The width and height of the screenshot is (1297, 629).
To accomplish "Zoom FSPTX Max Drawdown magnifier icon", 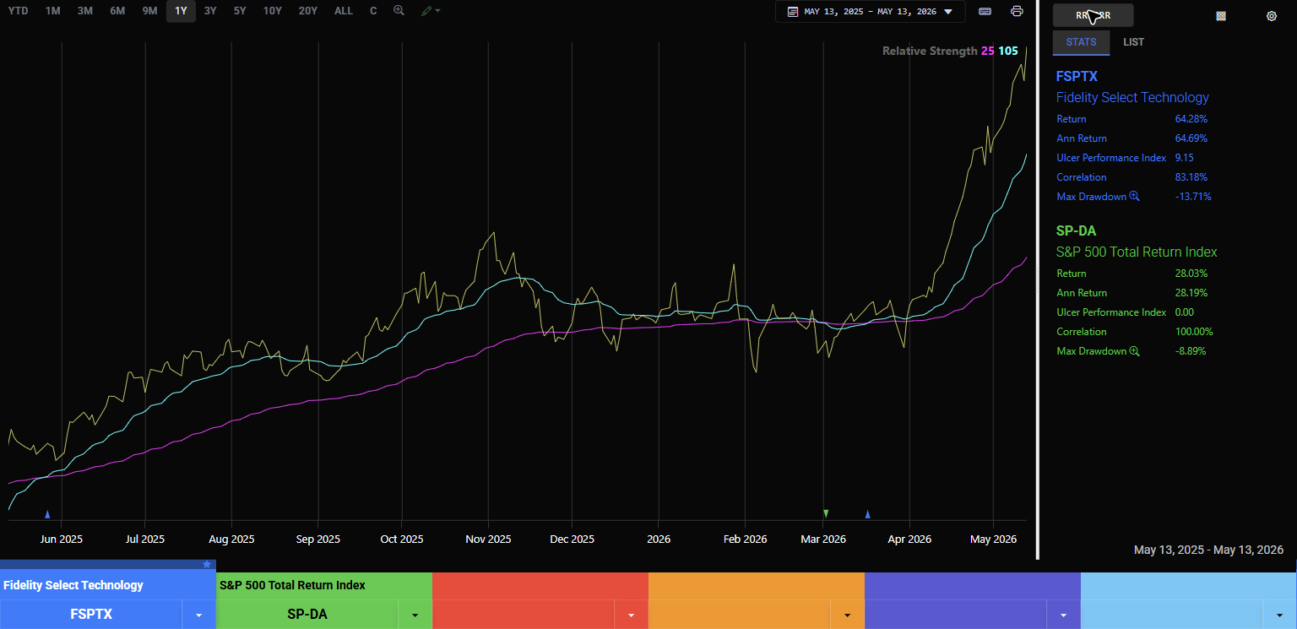I will [x=1135, y=197].
